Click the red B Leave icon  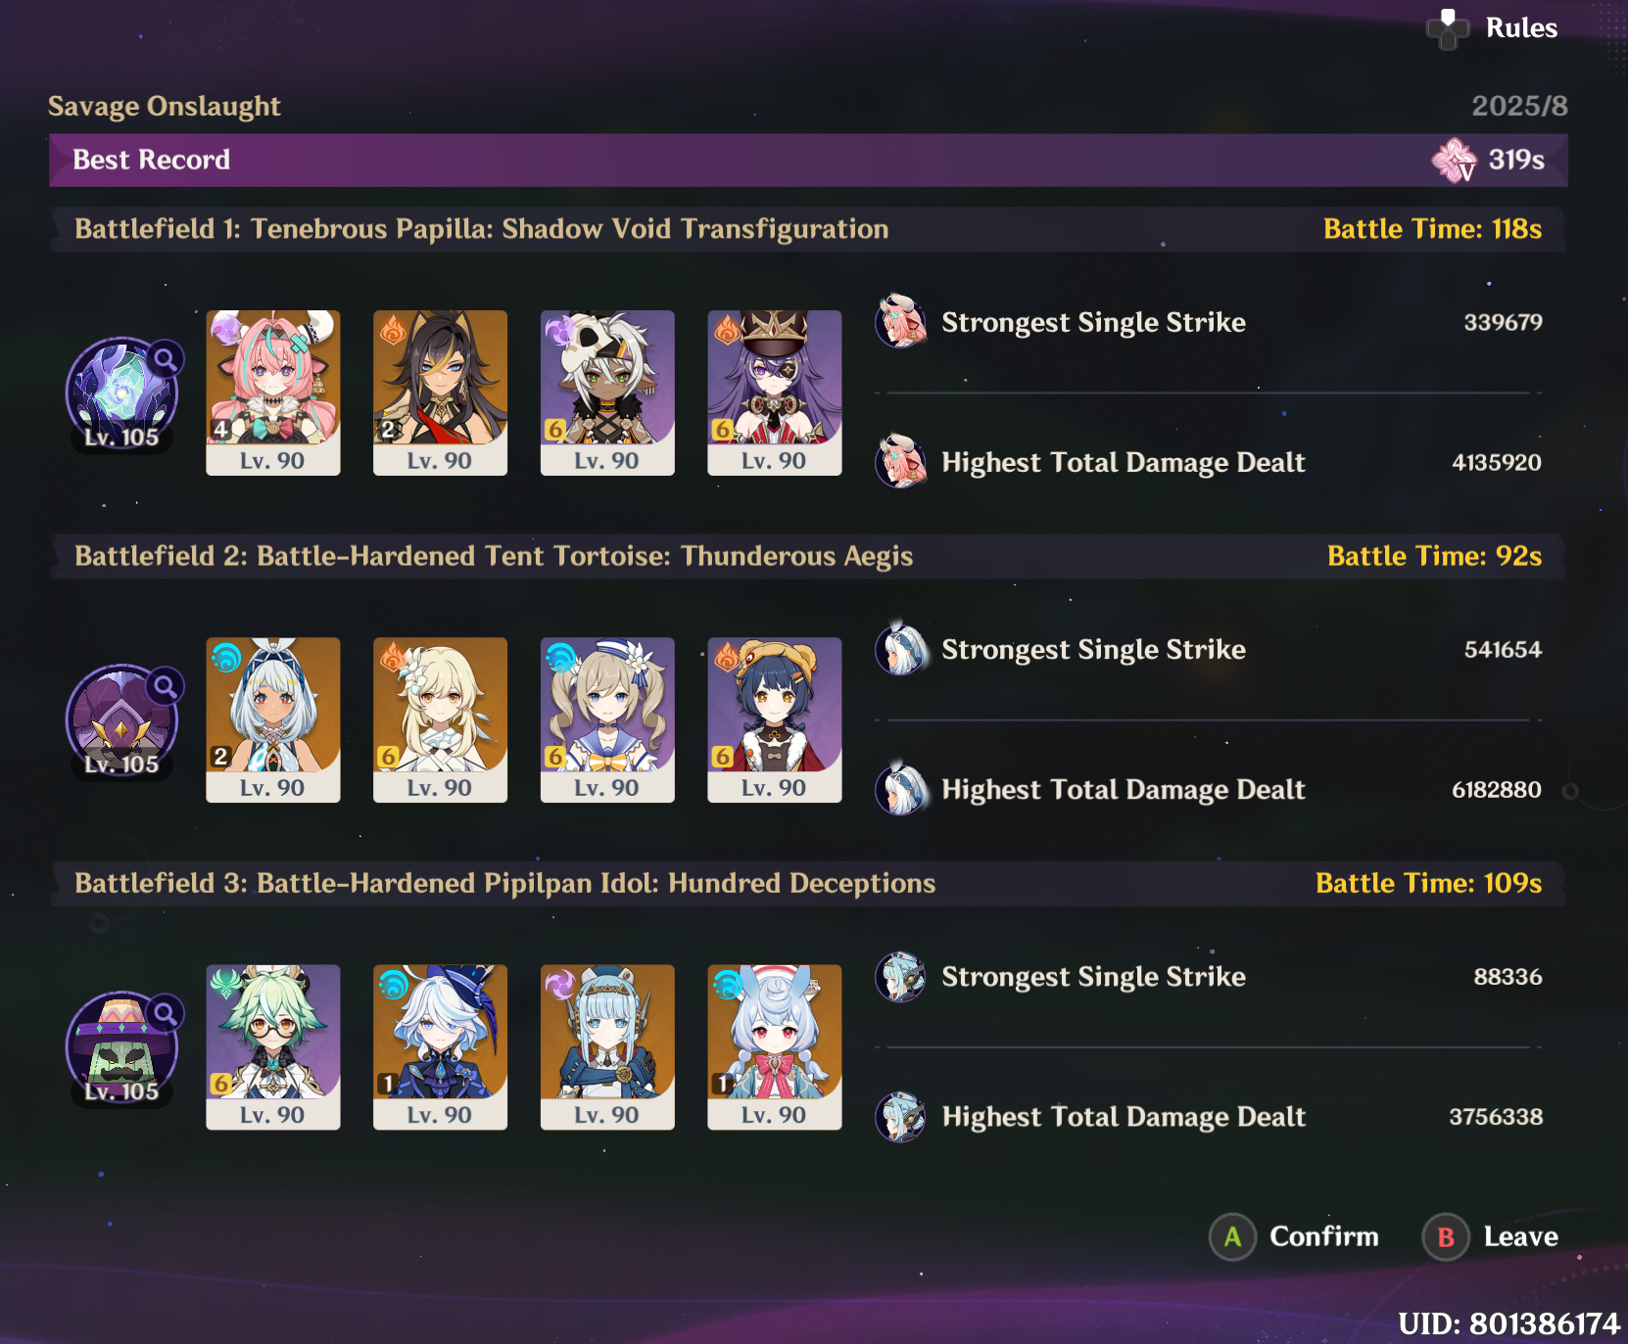pos(1446,1237)
